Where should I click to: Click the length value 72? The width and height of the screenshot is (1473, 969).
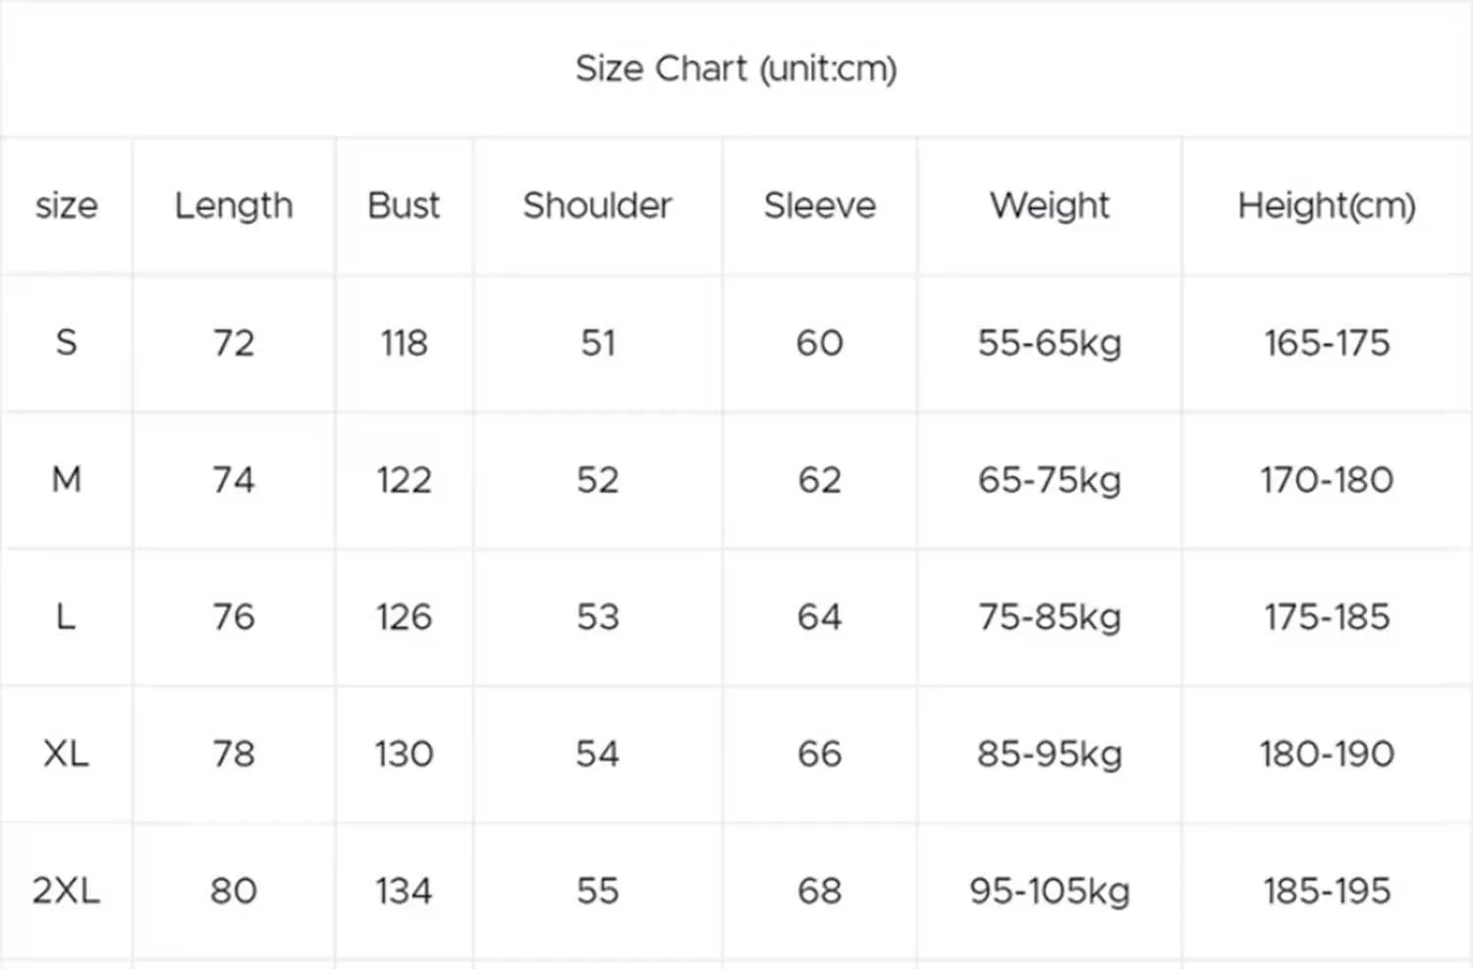(x=234, y=343)
